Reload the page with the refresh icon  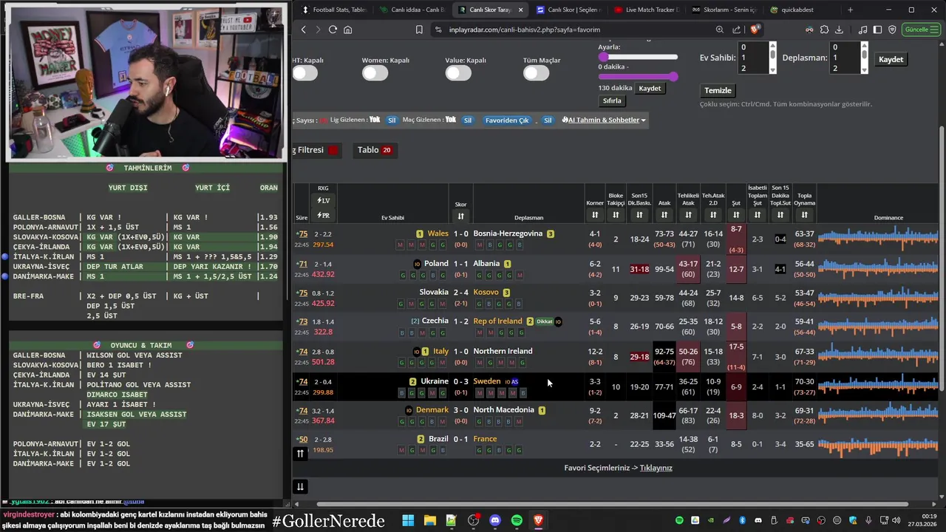click(333, 30)
